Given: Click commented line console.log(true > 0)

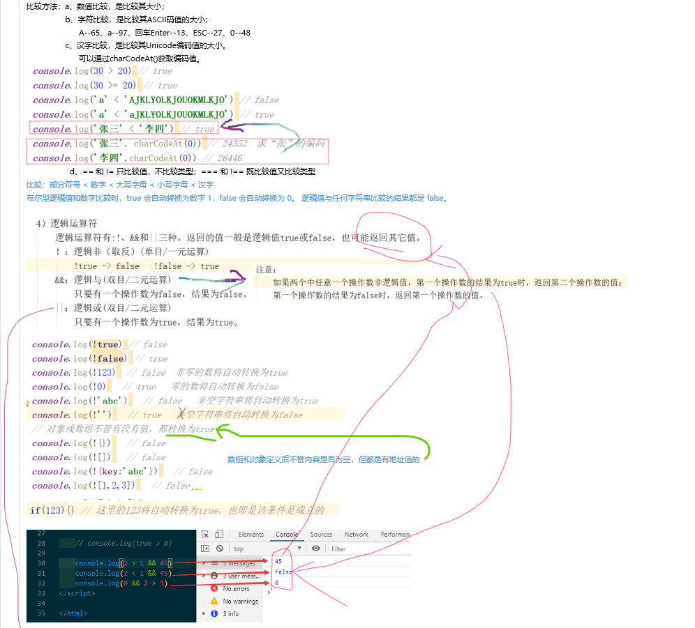Looking at the screenshot, I should [x=124, y=543].
